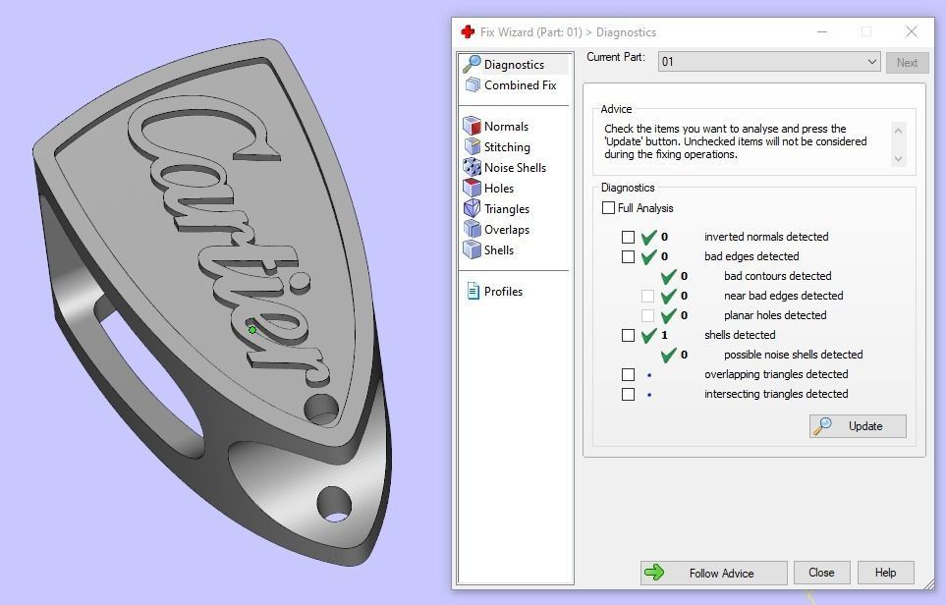Open the Current Part dropdown

(x=769, y=62)
